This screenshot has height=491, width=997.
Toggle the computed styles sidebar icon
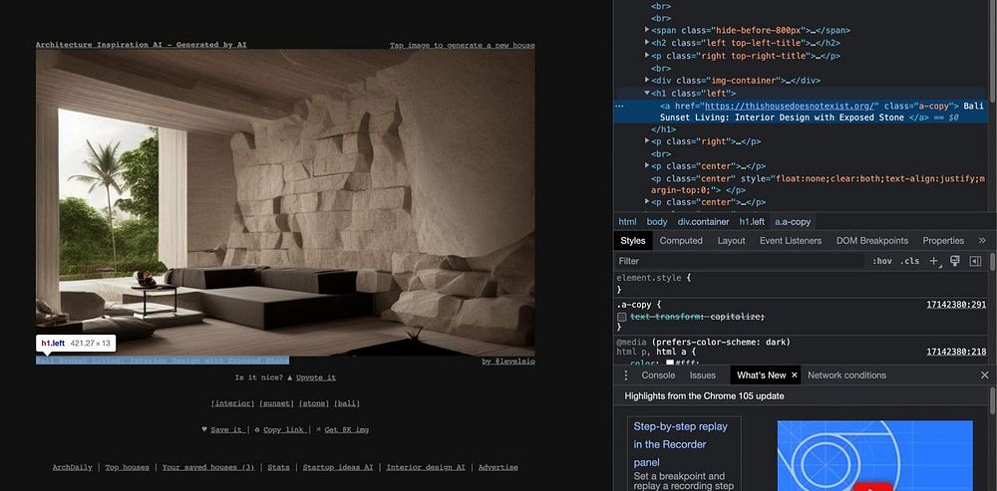[x=975, y=261]
